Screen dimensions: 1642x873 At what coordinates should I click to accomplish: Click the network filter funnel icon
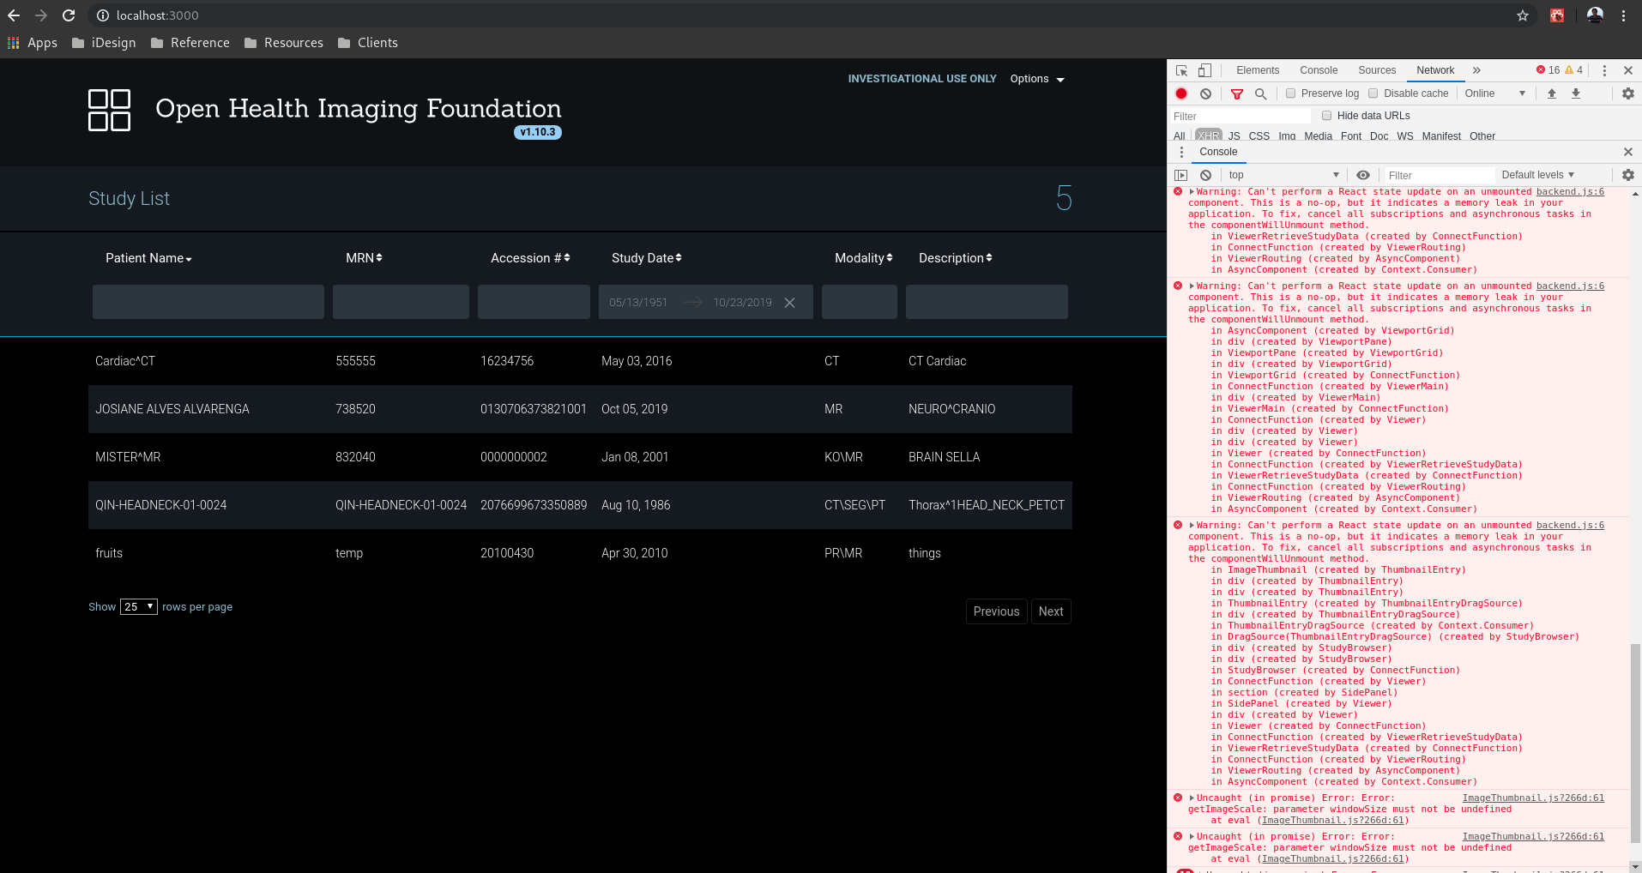pyautogui.click(x=1236, y=93)
